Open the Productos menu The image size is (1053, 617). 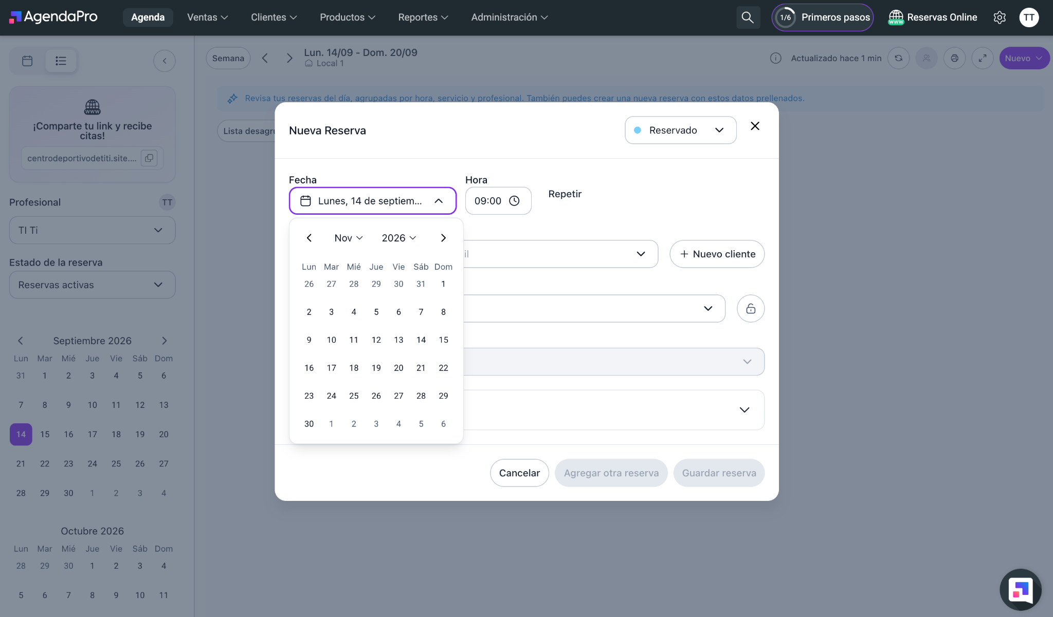coord(348,17)
